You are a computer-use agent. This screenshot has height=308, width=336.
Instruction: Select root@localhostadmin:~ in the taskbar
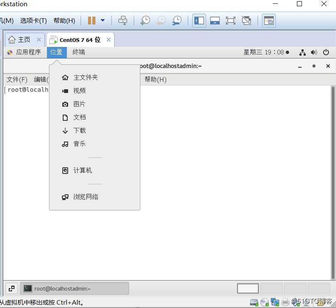(75, 288)
